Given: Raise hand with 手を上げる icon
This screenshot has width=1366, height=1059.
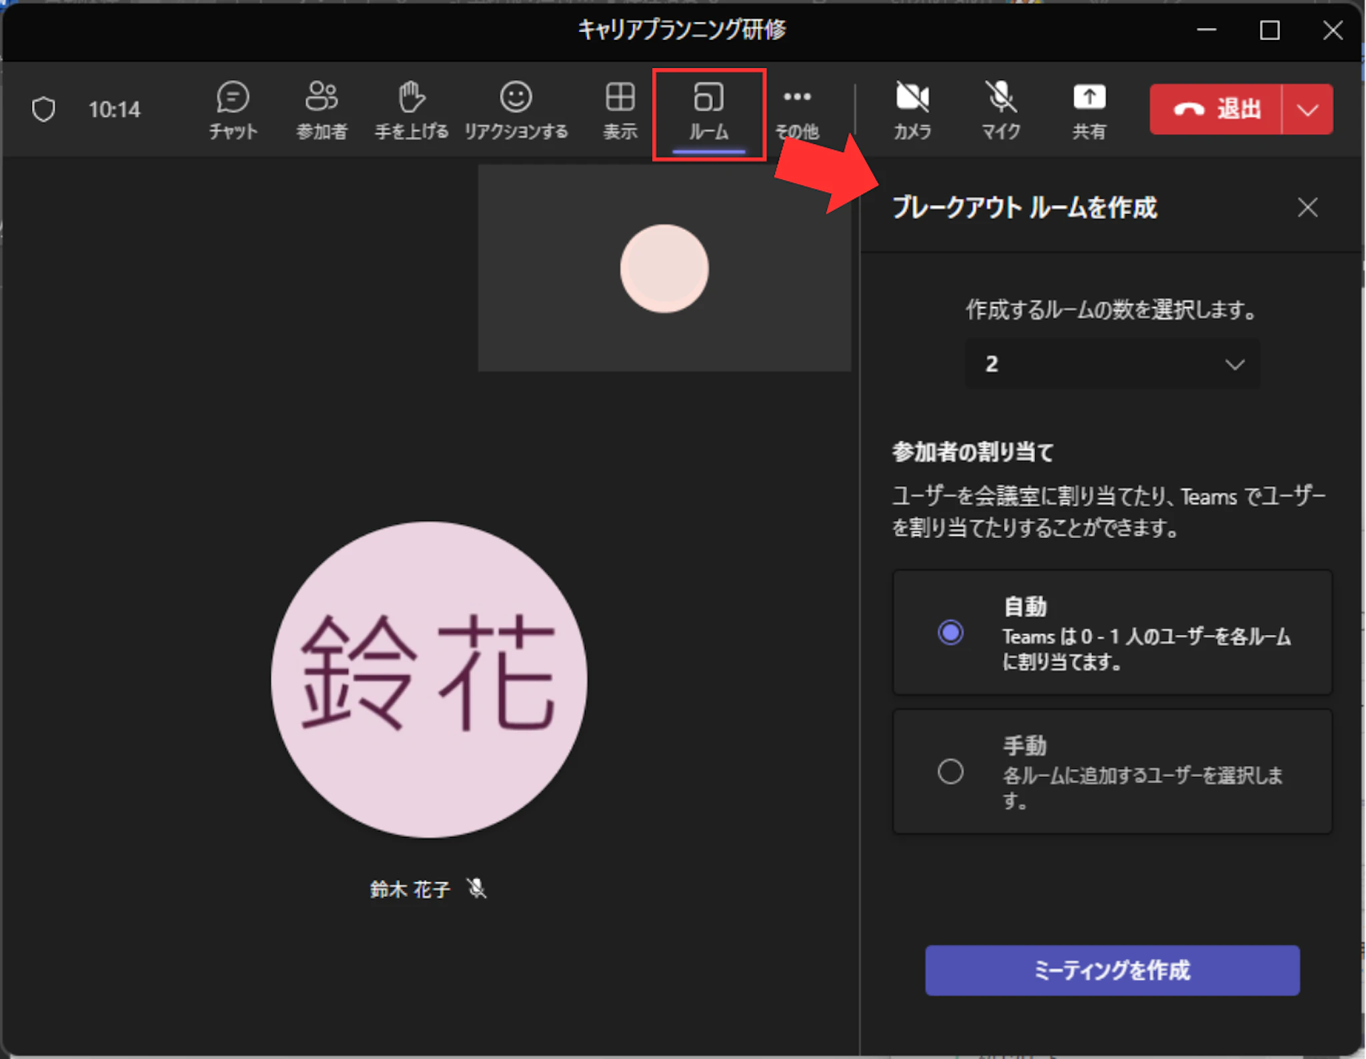Looking at the screenshot, I should [x=411, y=110].
